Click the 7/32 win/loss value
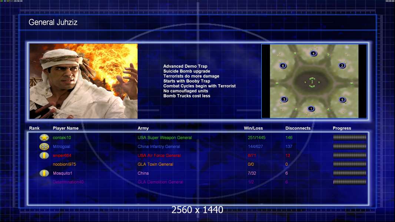 [x=252, y=173]
